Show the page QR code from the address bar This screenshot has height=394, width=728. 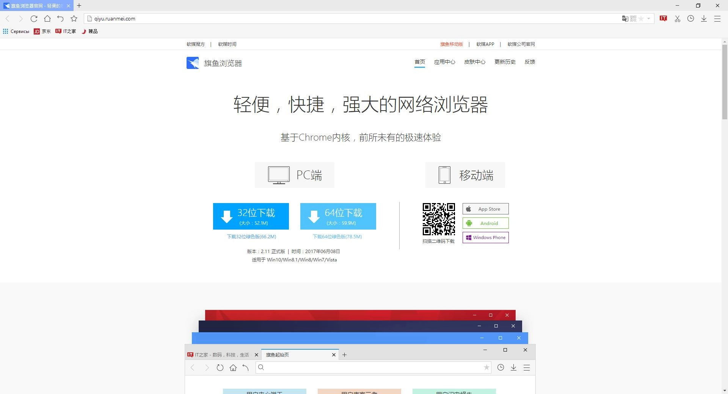click(x=633, y=19)
